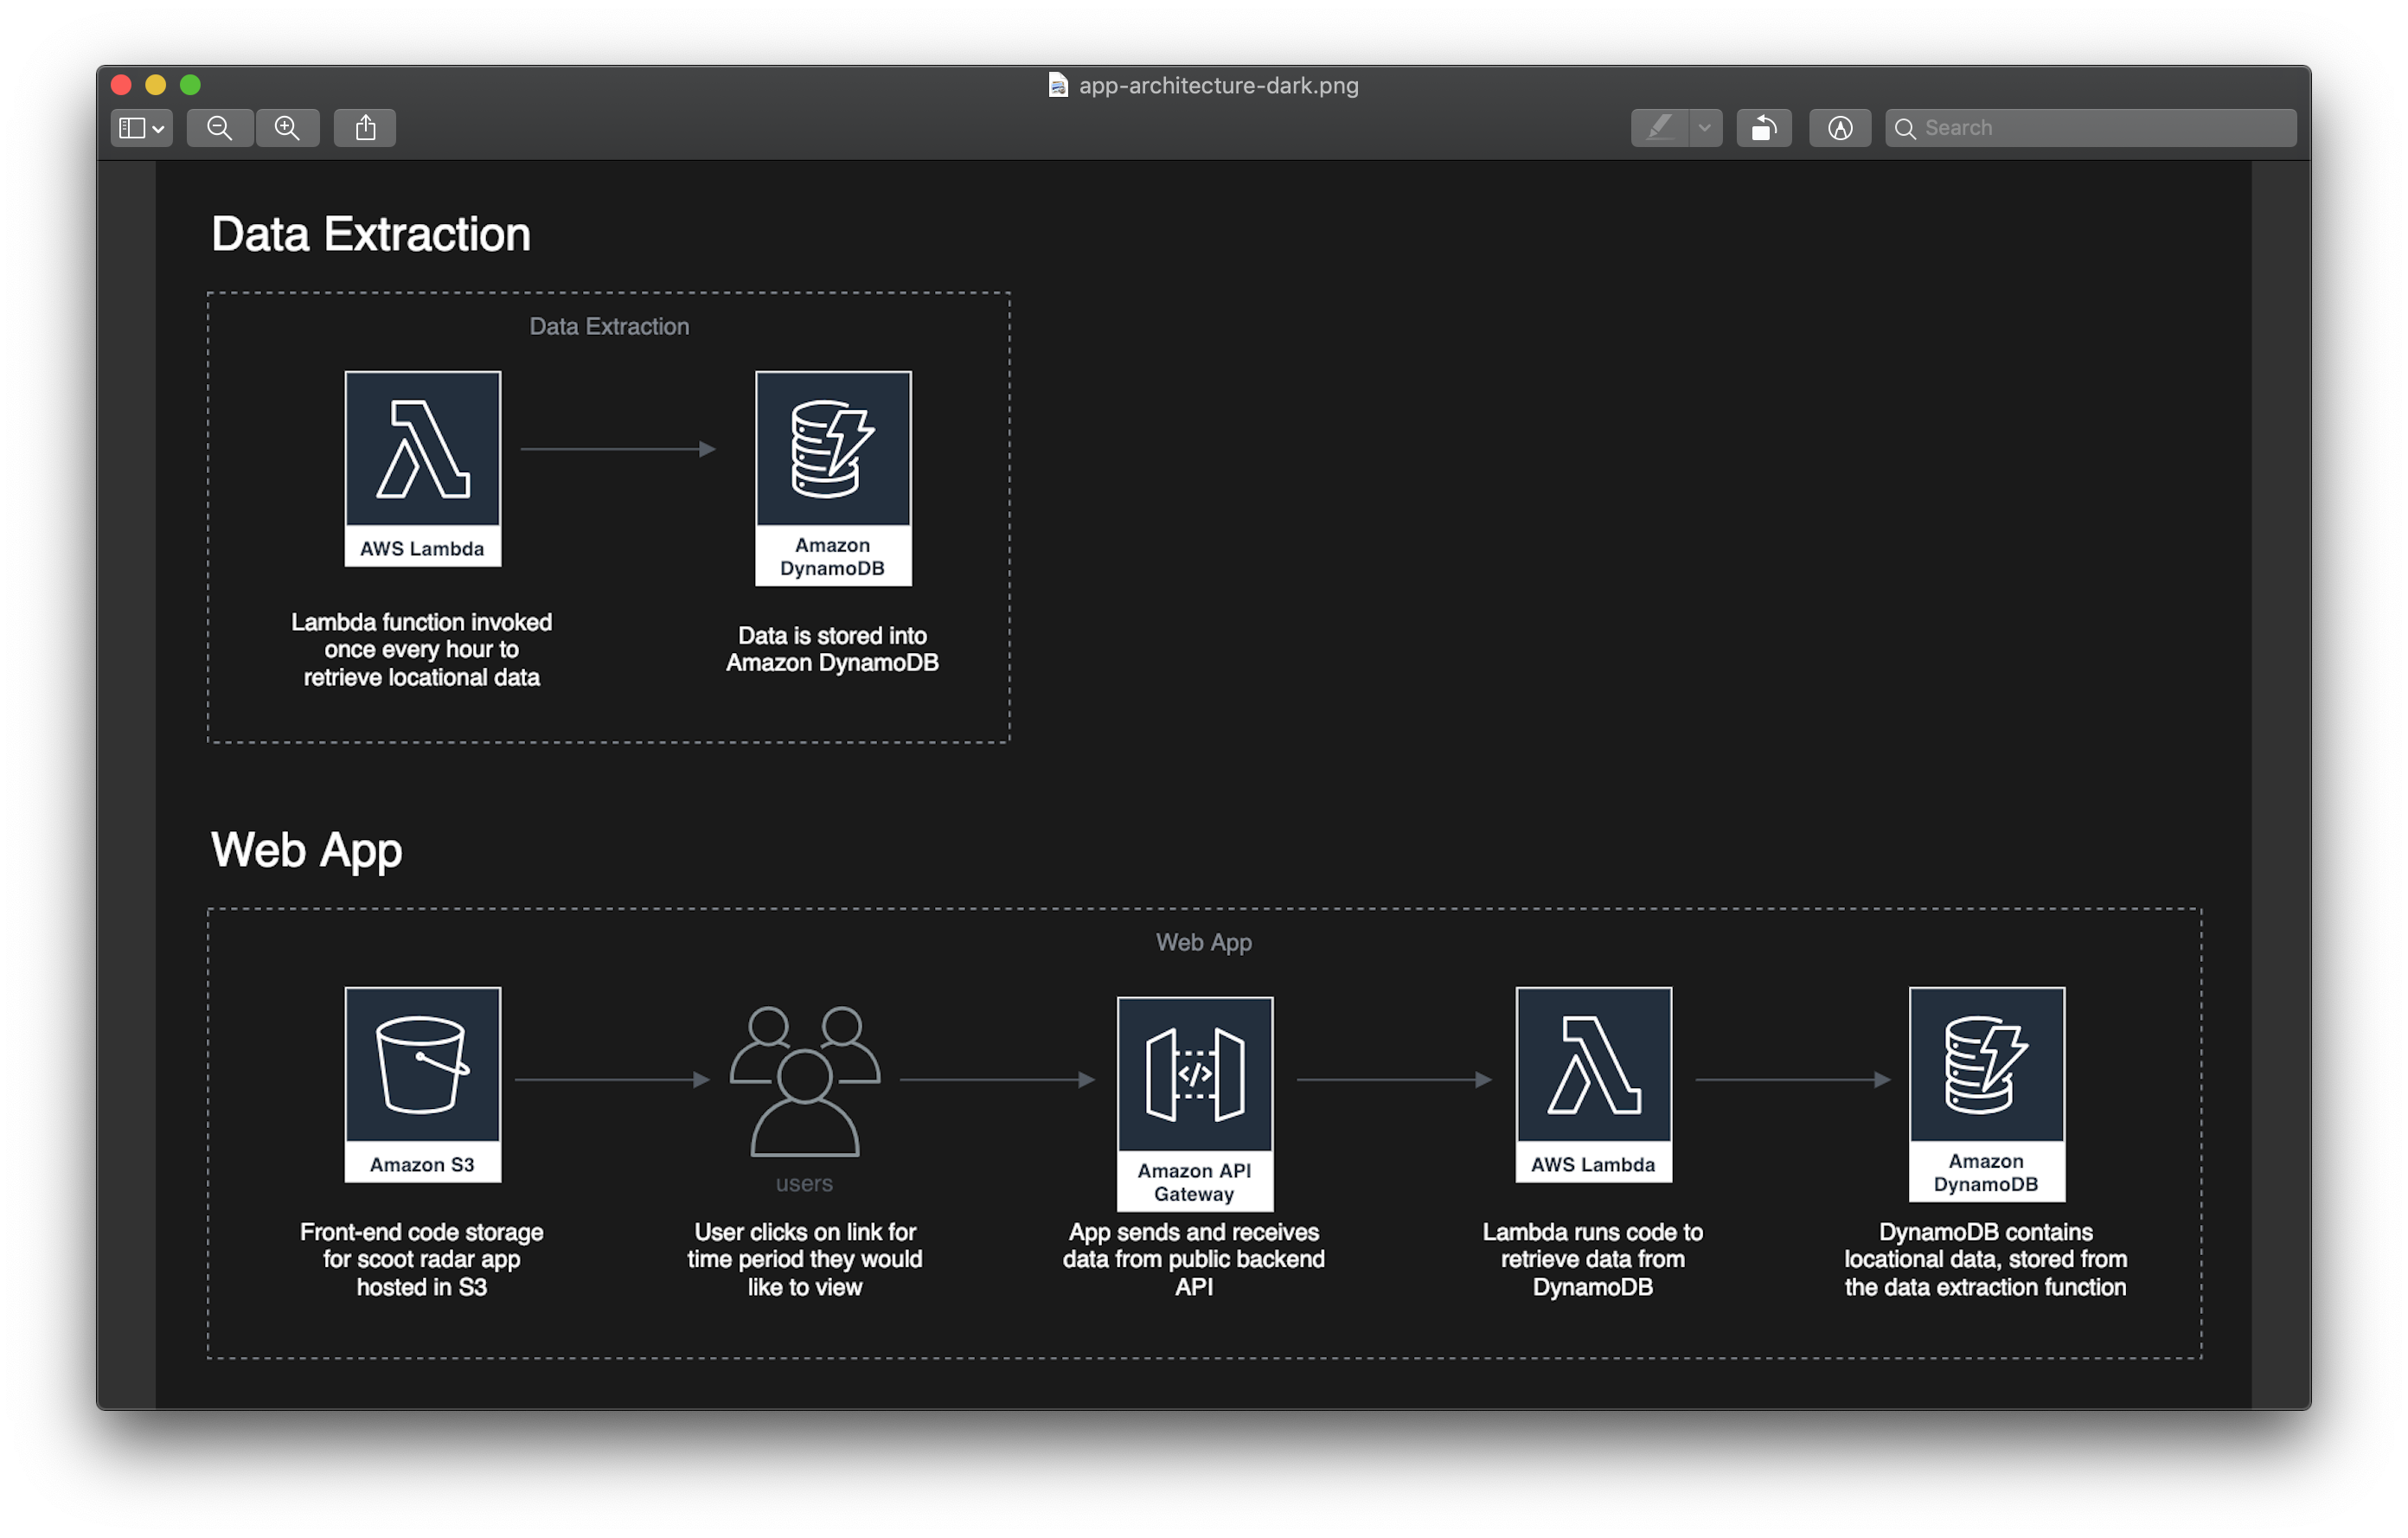Click the Rotate image button
The width and height of the screenshot is (2408, 1538).
[1763, 128]
